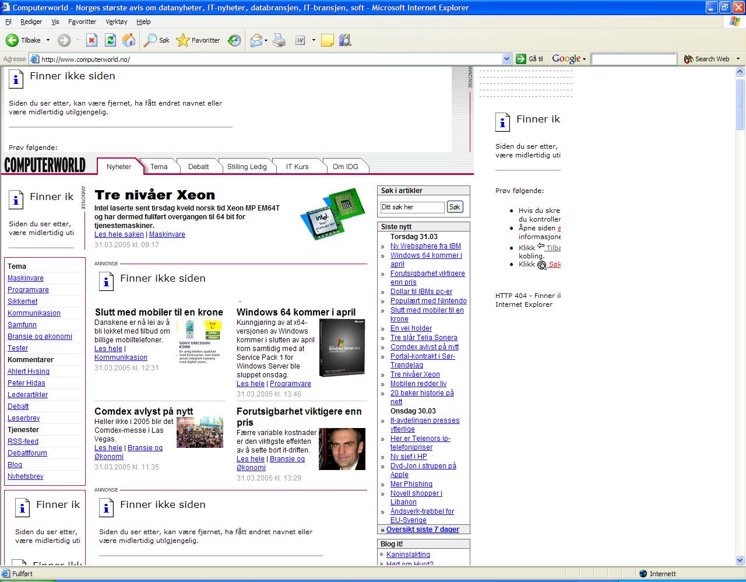
Task: Open the Peter Hidas sidebar link
Action: point(26,383)
